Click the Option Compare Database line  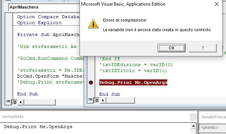pos(48,17)
